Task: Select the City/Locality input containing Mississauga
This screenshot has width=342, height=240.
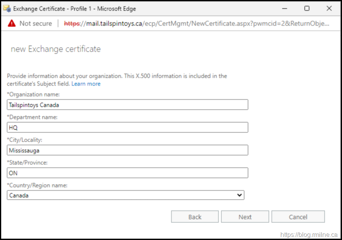Action: (x=127, y=150)
